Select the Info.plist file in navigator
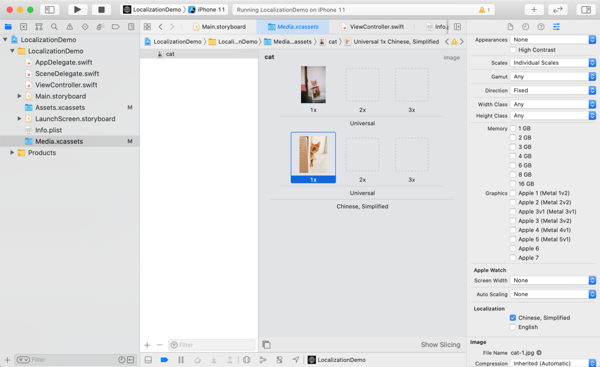Screen dimensions: 600x367 coord(48,130)
